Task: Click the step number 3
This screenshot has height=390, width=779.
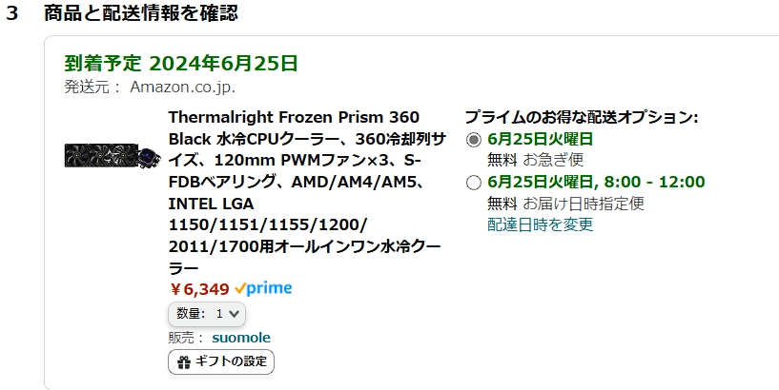Action: click(x=11, y=14)
